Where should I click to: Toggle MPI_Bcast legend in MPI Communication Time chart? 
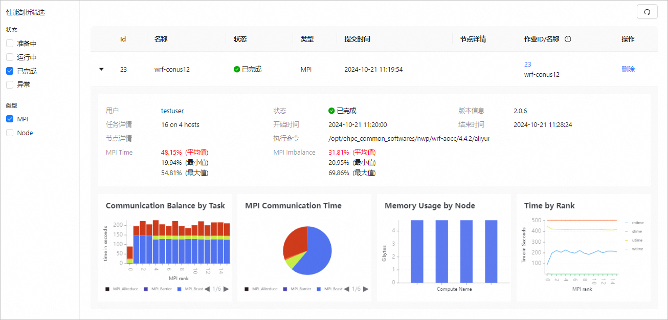click(x=330, y=289)
